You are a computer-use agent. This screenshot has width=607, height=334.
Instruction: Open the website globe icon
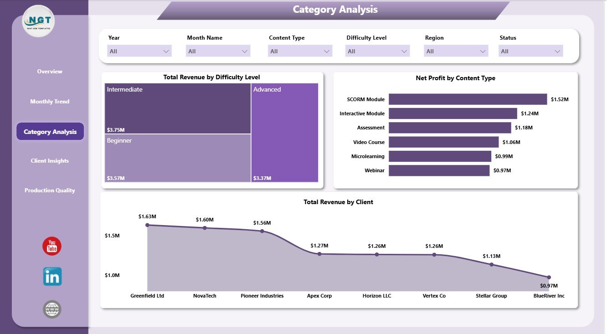pyautogui.click(x=52, y=309)
